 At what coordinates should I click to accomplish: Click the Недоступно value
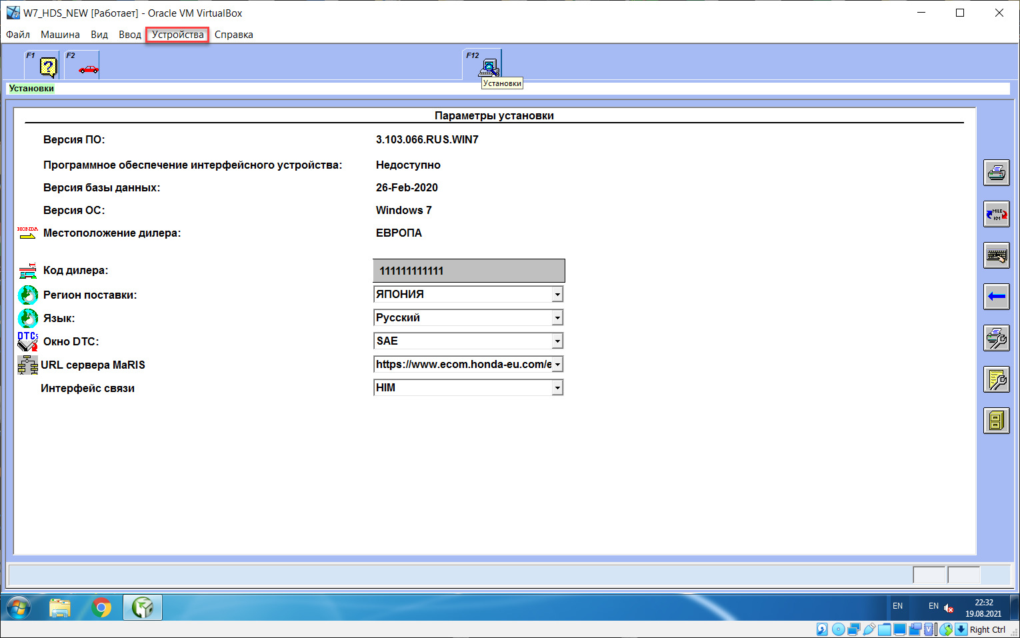pyautogui.click(x=408, y=165)
